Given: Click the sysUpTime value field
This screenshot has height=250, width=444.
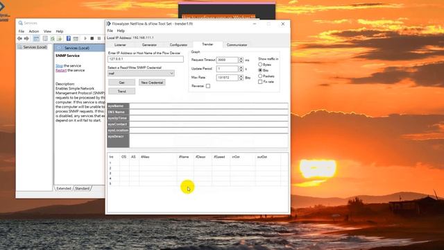Looking at the screenshot, I should click(x=209, y=118).
